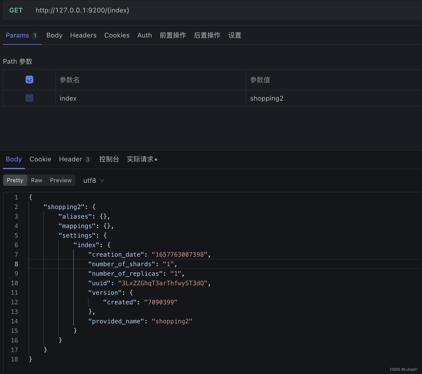Toggle the select-all checkbox in the table header
The image size is (422, 374).
[29, 80]
